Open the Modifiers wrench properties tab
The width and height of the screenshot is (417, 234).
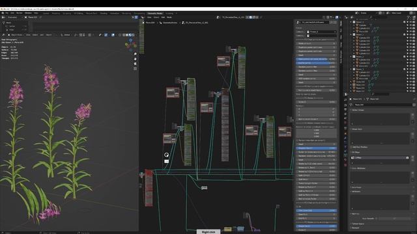[x=345, y=138]
